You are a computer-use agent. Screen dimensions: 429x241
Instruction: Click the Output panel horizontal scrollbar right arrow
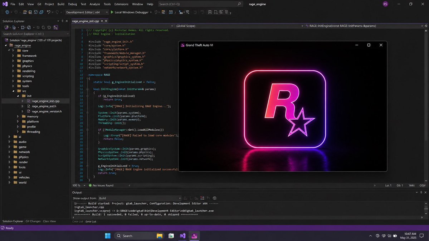pos(422,217)
